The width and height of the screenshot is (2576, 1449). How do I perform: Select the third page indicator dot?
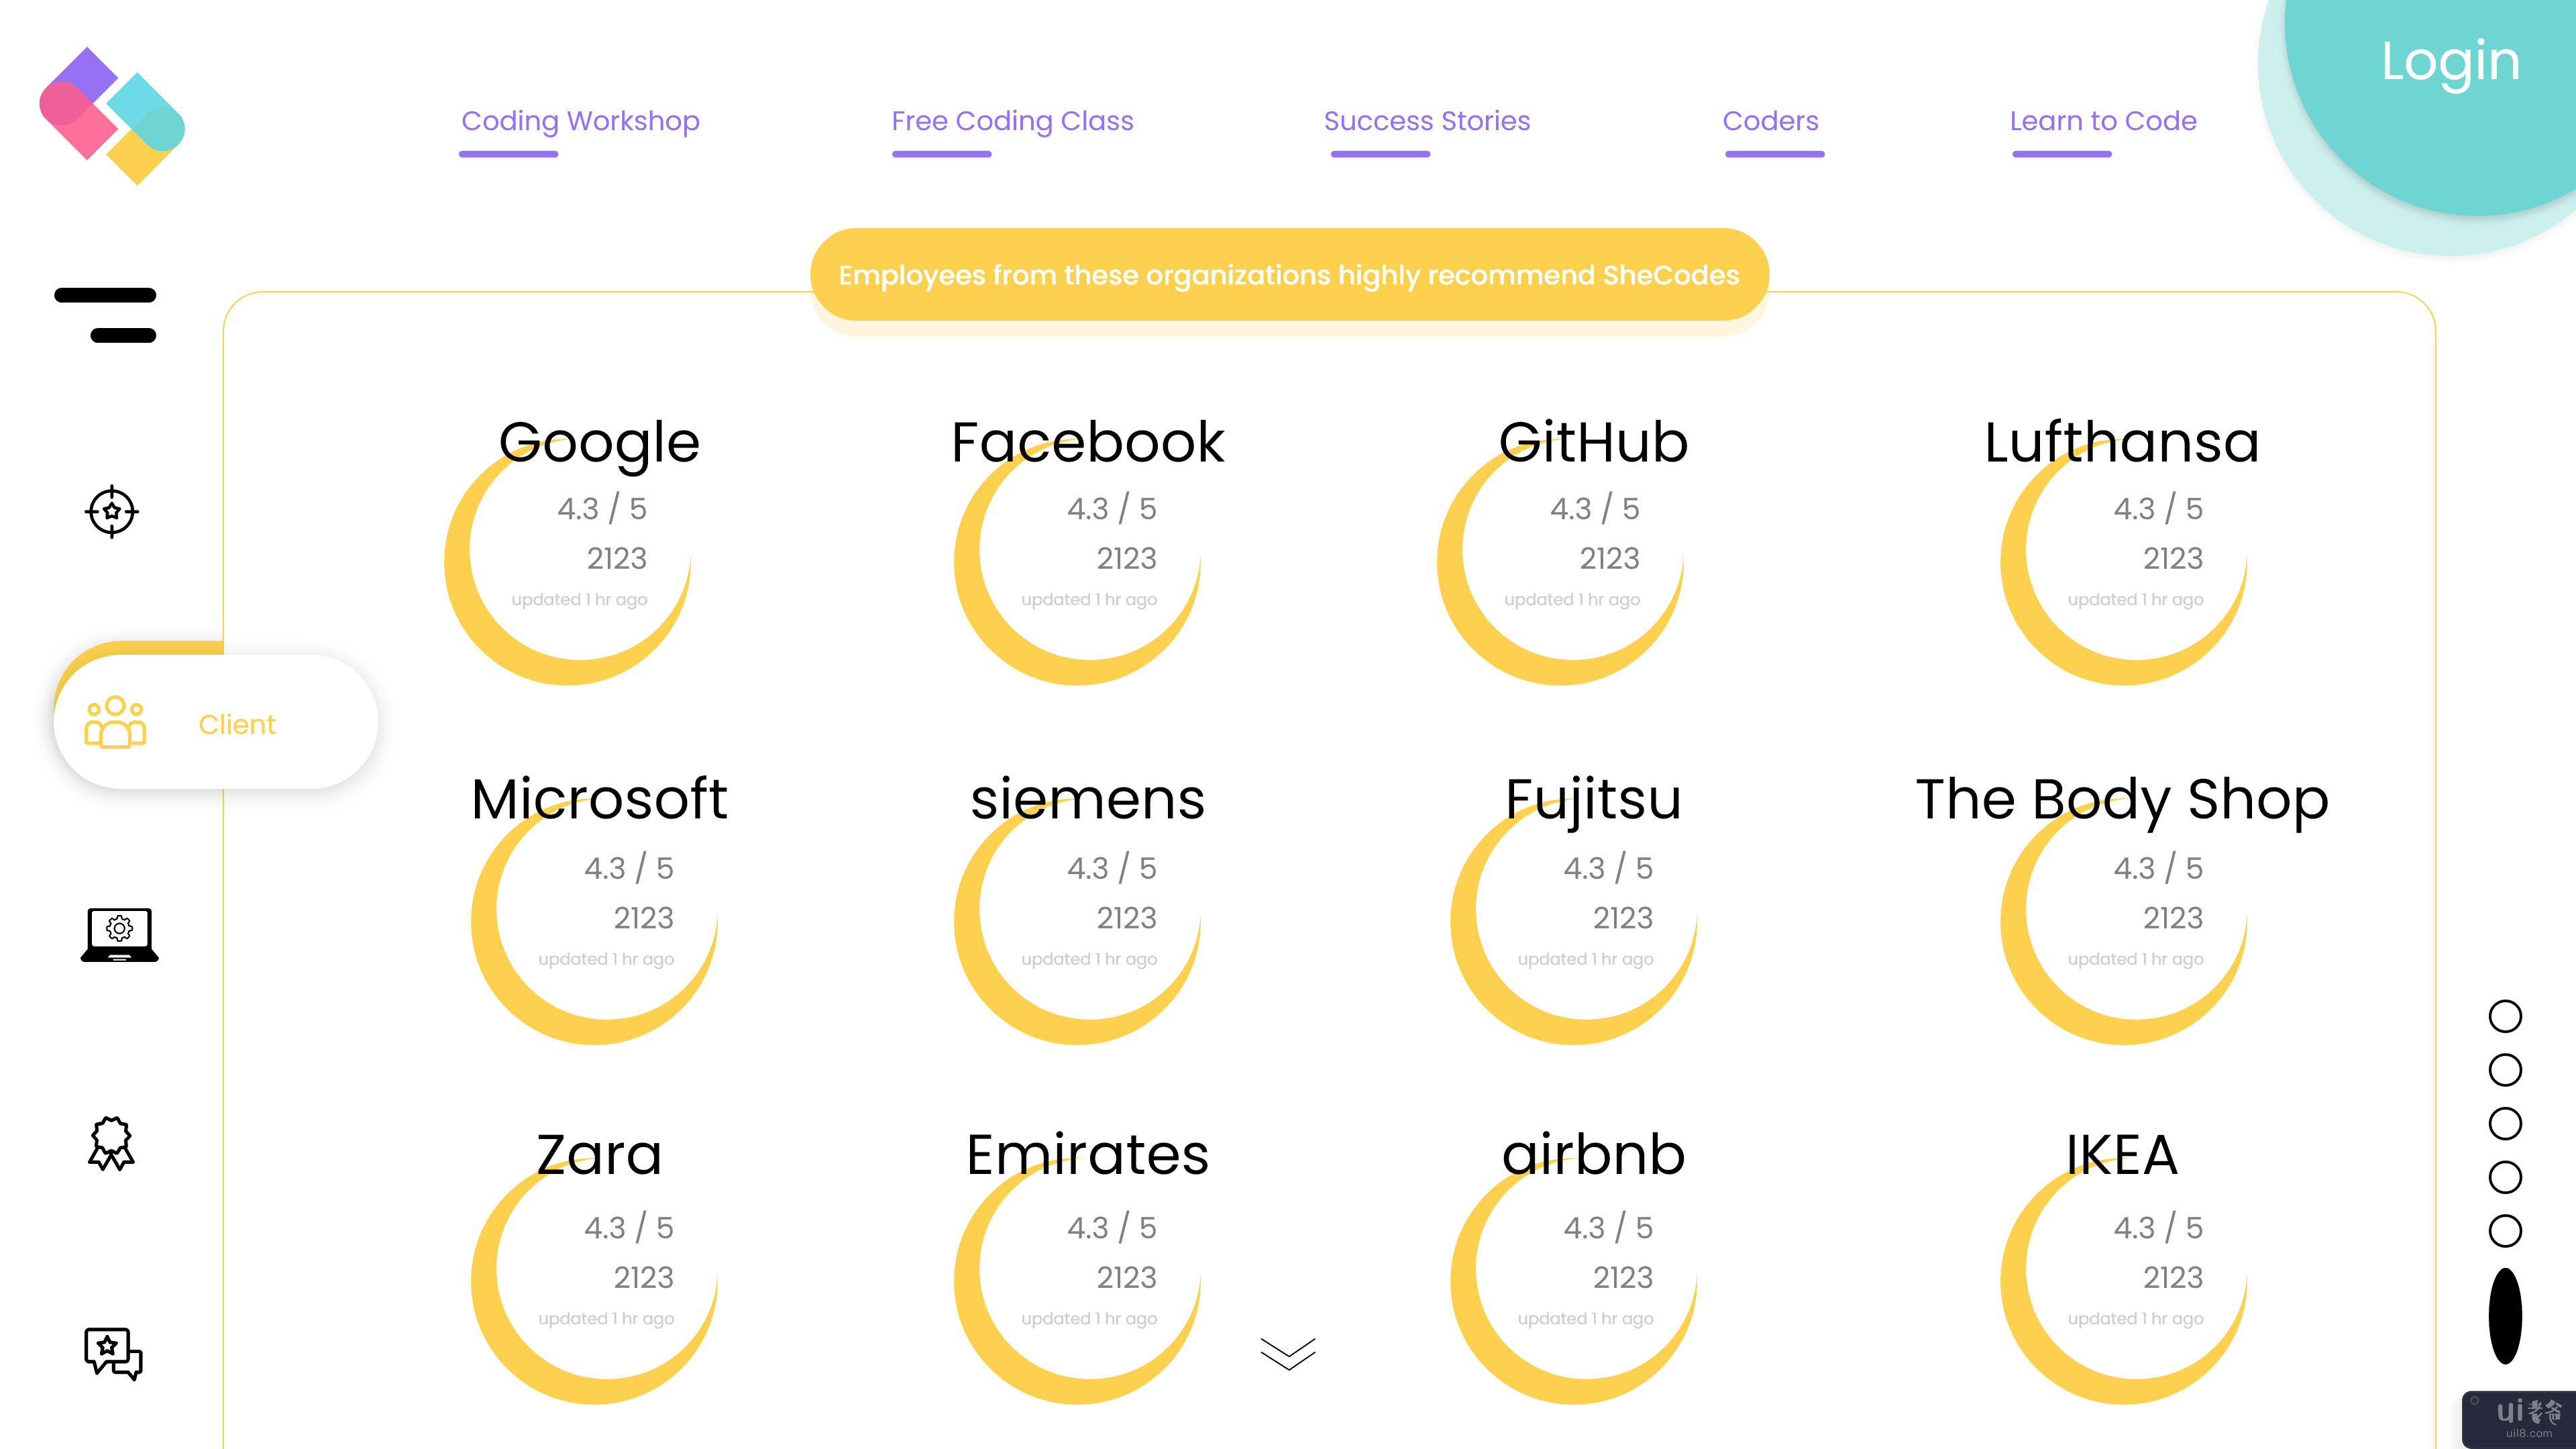(2504, 1123)
